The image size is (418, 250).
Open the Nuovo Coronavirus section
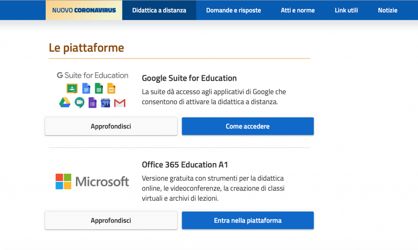(84, 10)
